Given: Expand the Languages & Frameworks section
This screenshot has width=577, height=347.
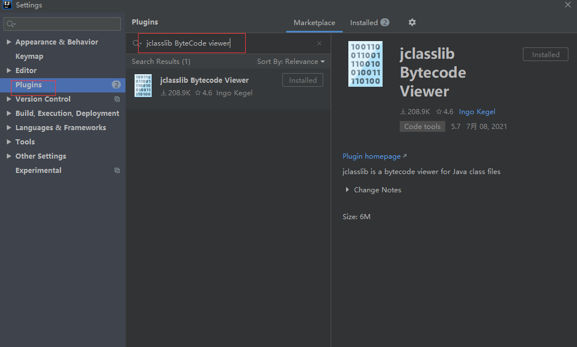Looking at the screenshot, I should click(x=9, y=127).
